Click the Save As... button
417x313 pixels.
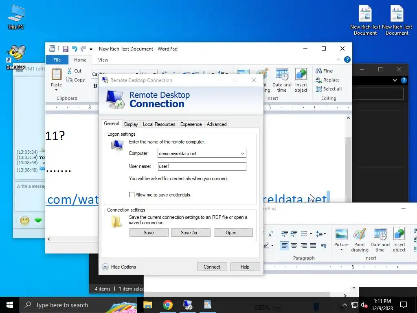191,233
